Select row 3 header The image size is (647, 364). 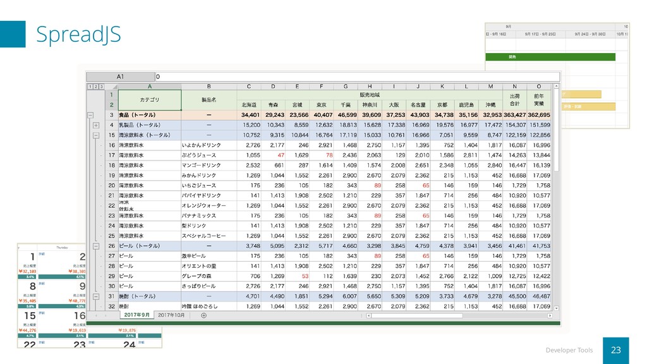pyautogui.click(x=111, y=115)
